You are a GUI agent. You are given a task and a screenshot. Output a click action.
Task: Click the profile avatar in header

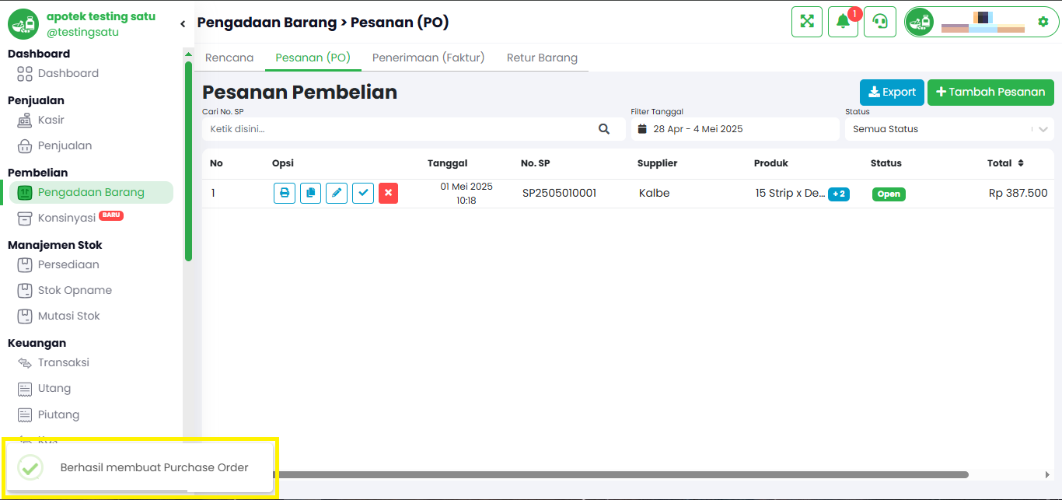[x=920, y=22]
